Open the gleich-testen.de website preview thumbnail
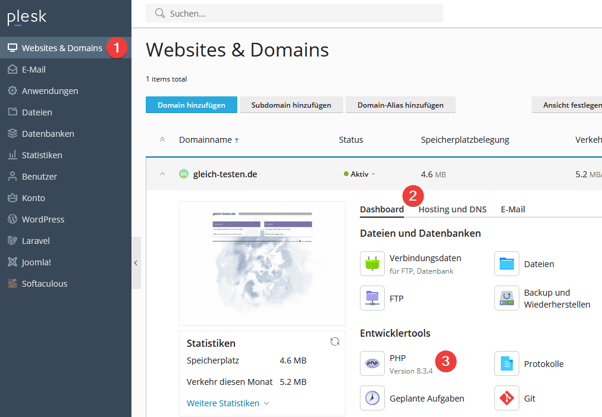The height and width of the screenshot is (417, 602). (x=262, y=264)
